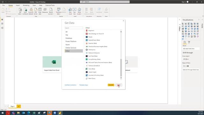Image resolution: width=204 pixels, height=115 pixels.
Task: Select the Stacked bar chart visualization icon
Action: click(183, 24)
